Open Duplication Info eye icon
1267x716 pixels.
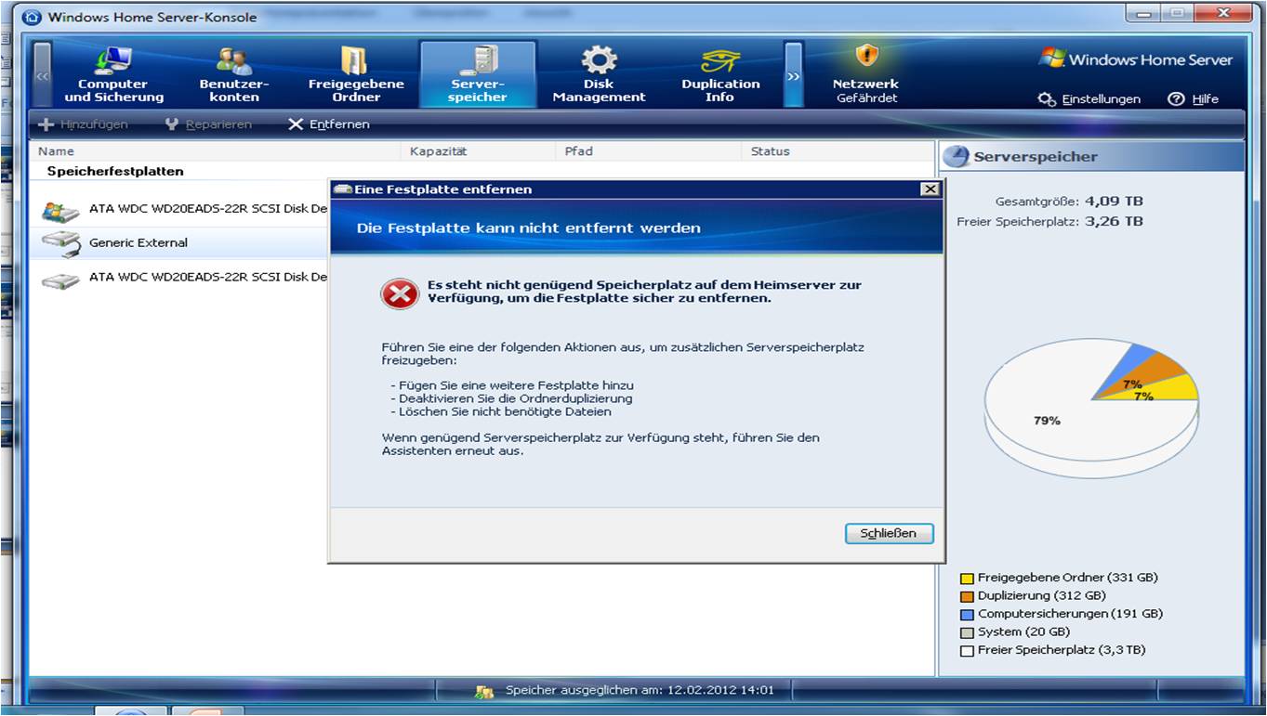pyautogui.click(x=719, y=61)
